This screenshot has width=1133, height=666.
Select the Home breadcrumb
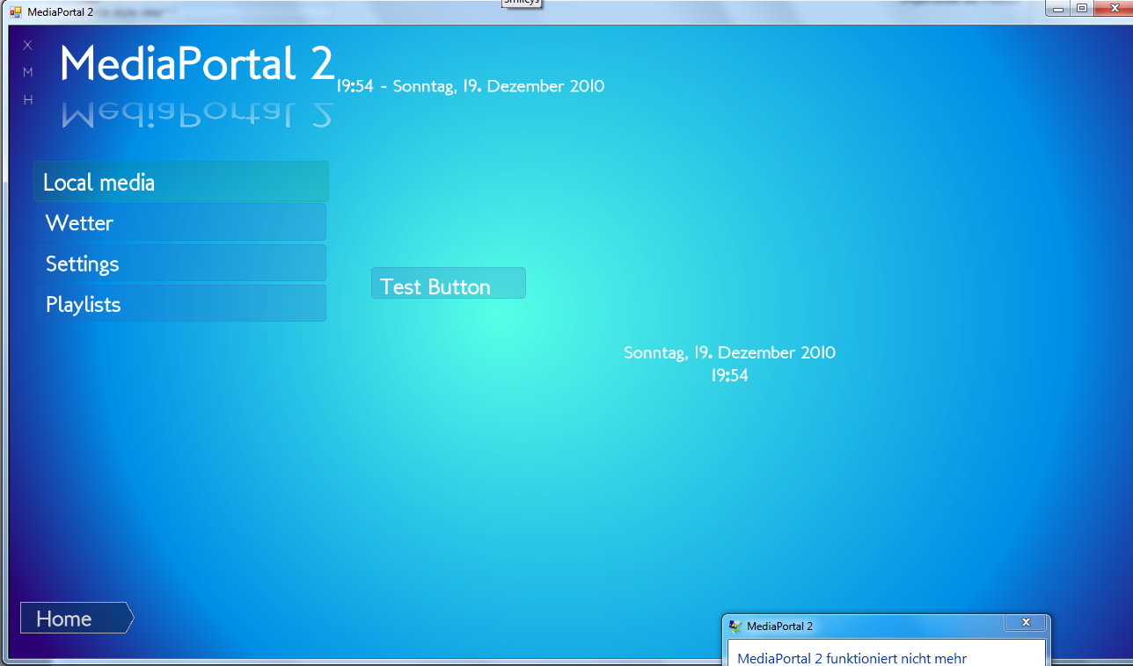pyautogui.click(x=77, y=618)
